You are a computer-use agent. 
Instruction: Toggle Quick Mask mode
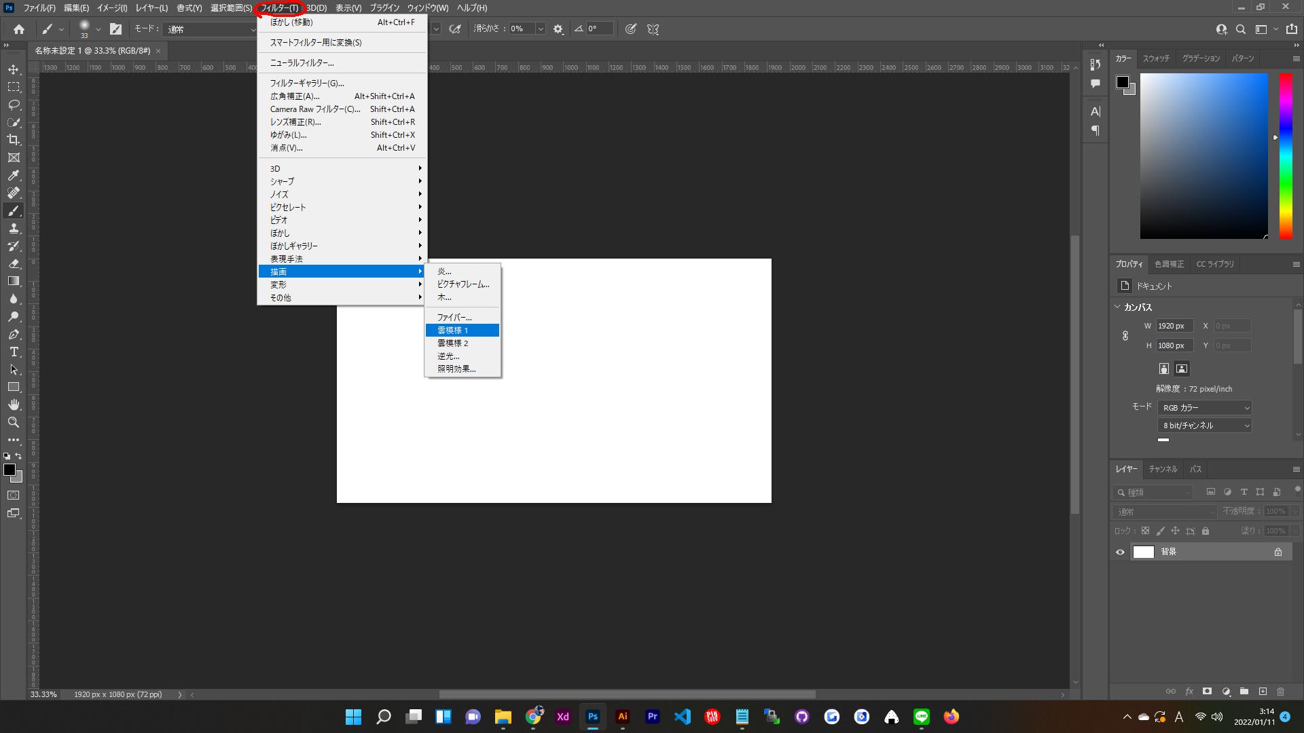click(14, 495)
